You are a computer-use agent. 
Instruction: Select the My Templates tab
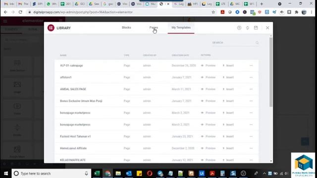click(181, 28)
